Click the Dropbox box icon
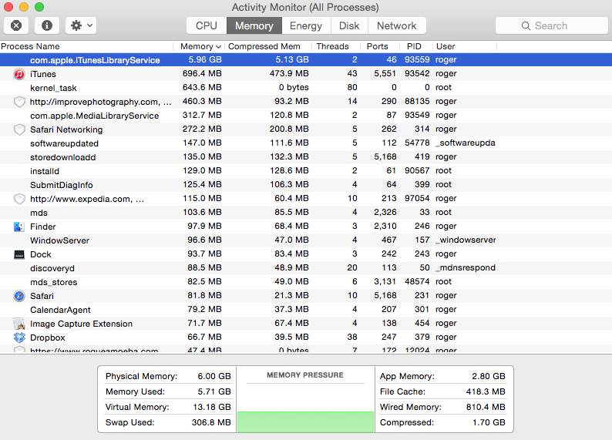612x440 pixels. [19, 338]
